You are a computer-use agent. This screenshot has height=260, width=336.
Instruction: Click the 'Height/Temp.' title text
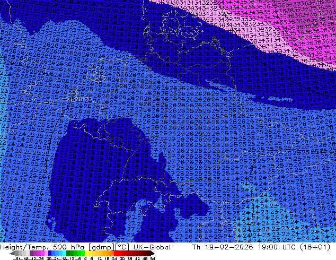tap(24, 247)
